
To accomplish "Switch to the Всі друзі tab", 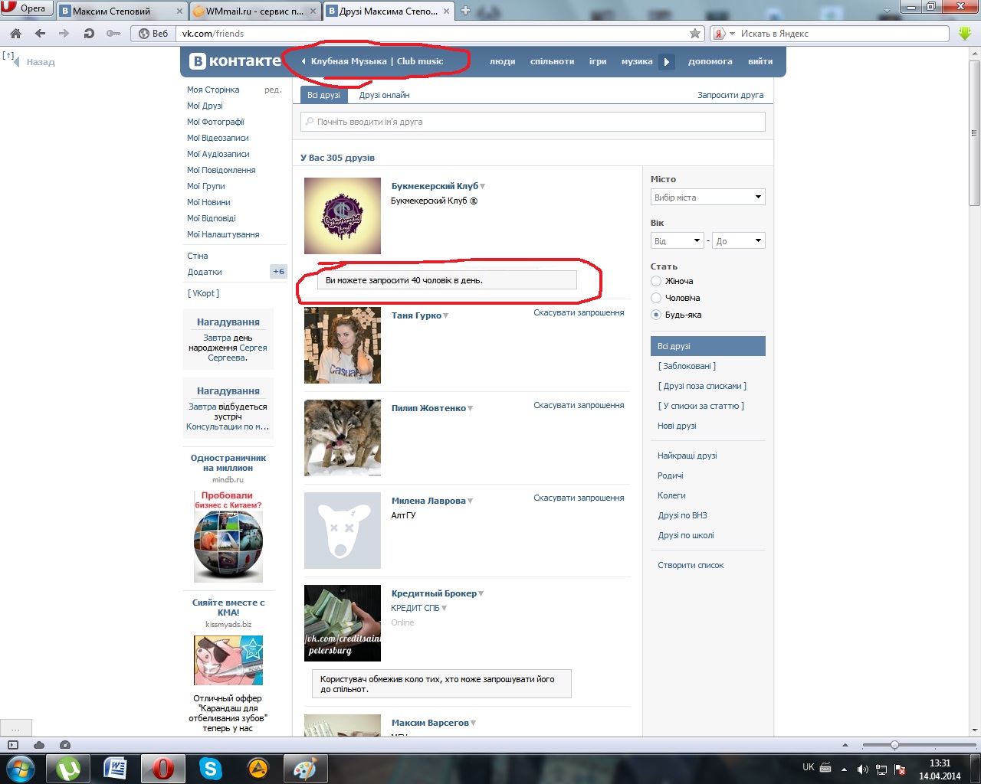I will (x=323, y=95).
